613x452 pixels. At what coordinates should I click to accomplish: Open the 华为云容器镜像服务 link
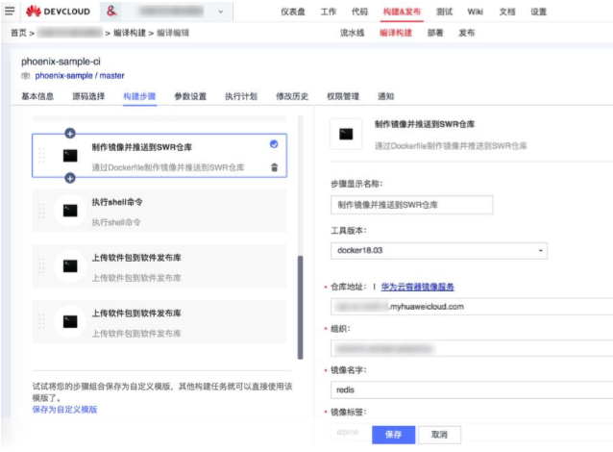point(418,287)
